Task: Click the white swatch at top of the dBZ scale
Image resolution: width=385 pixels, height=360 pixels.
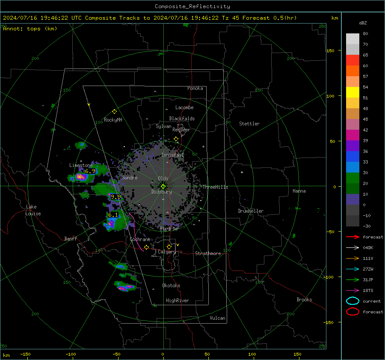Action: [x=352, y=39]
